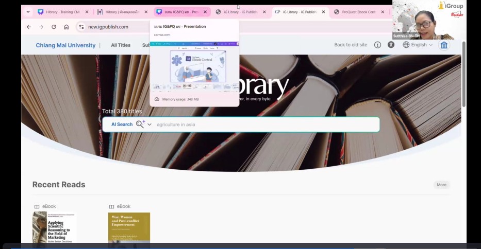This screenshot has width=481, height=249.
Task: Open the tab search dropdown arrow
Action: click(28, 12)
